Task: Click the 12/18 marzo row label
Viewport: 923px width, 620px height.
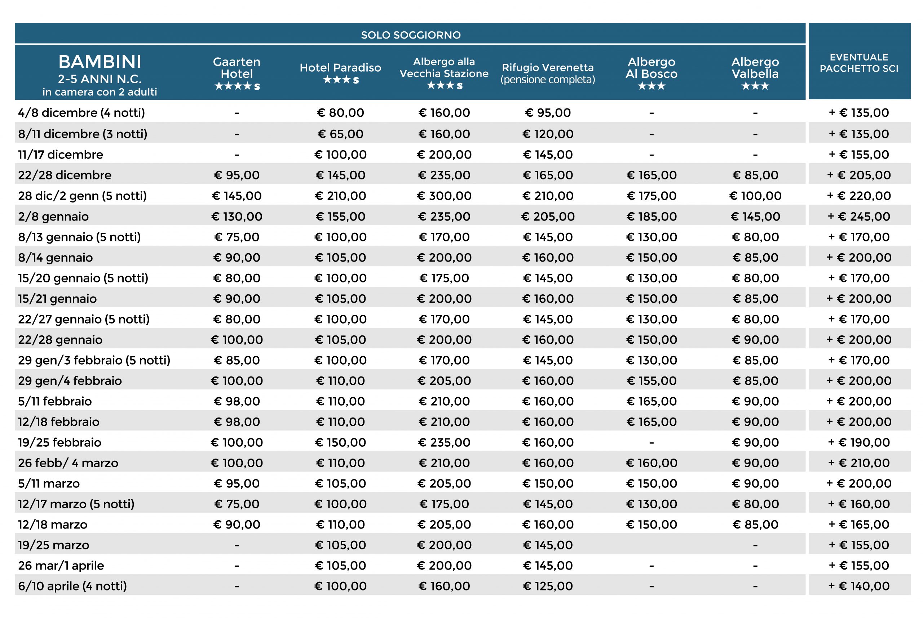Action: point(53,525)
